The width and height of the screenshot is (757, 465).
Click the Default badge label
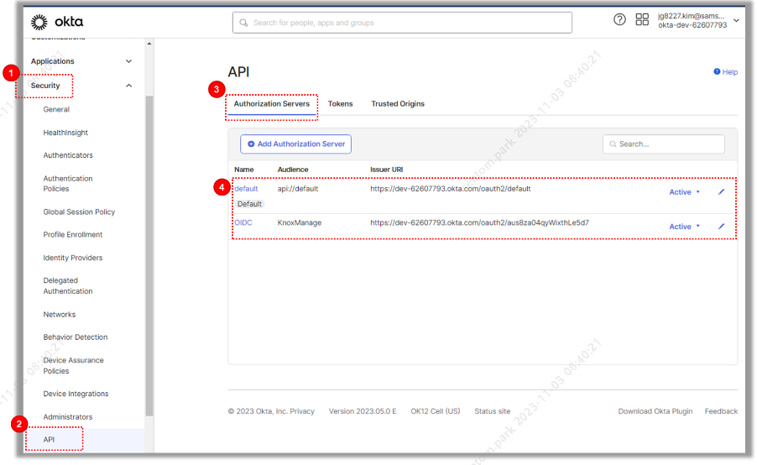click(249, 204)
